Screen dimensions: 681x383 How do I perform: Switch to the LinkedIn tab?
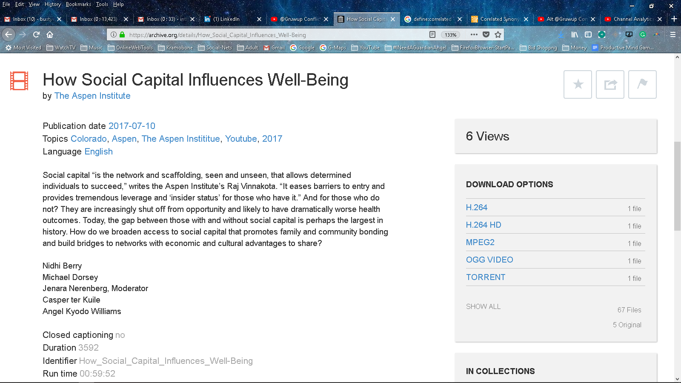tap(233, 19)
